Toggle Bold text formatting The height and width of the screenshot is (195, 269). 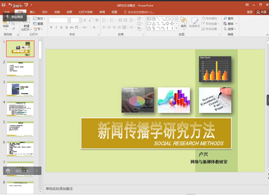click(51, 27)
